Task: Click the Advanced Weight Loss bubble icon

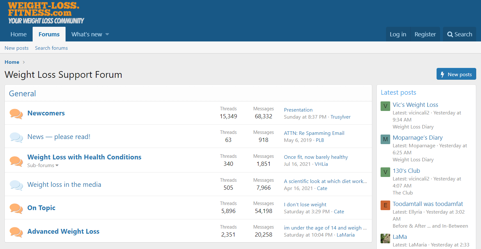Action: [x=16, y=232]
